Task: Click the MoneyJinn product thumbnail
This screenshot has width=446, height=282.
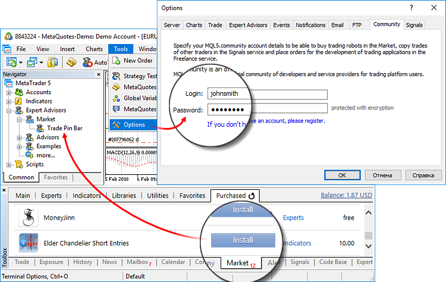Action: 29,217
